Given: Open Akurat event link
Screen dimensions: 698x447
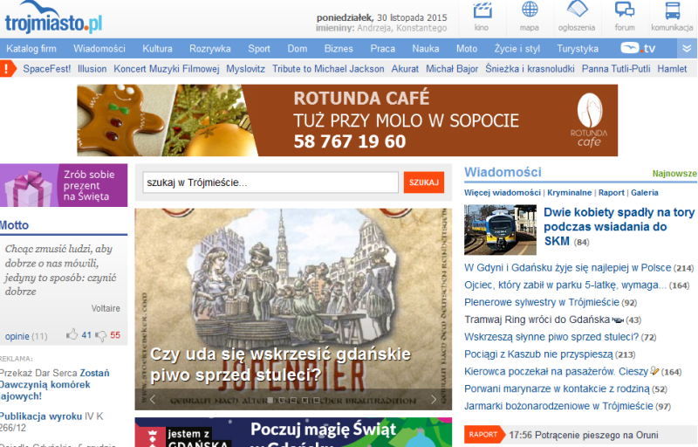Looking at the screenshot, I should coord(405,69).
